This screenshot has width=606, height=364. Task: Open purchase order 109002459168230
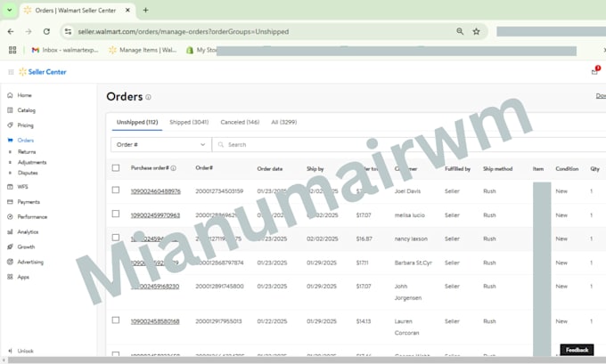point(154,286)
